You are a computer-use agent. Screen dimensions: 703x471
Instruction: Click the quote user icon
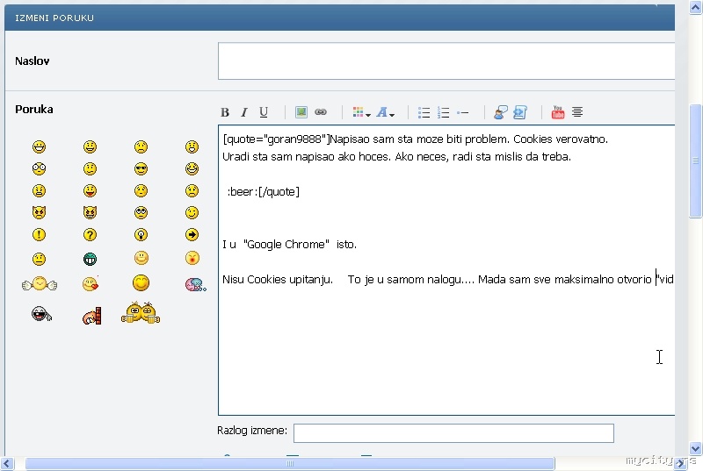point(501,112)
